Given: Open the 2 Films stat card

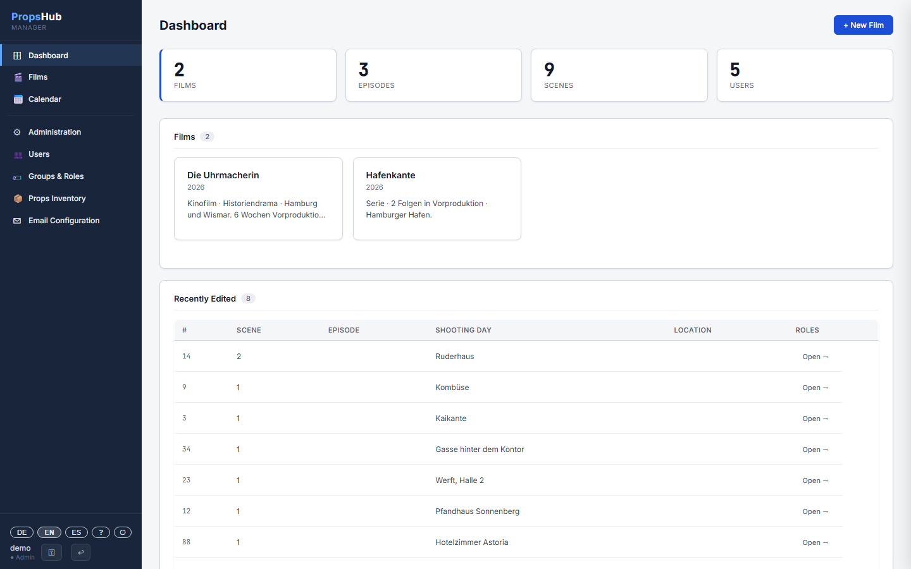Looking at the screenshot, I should (248, 75).
